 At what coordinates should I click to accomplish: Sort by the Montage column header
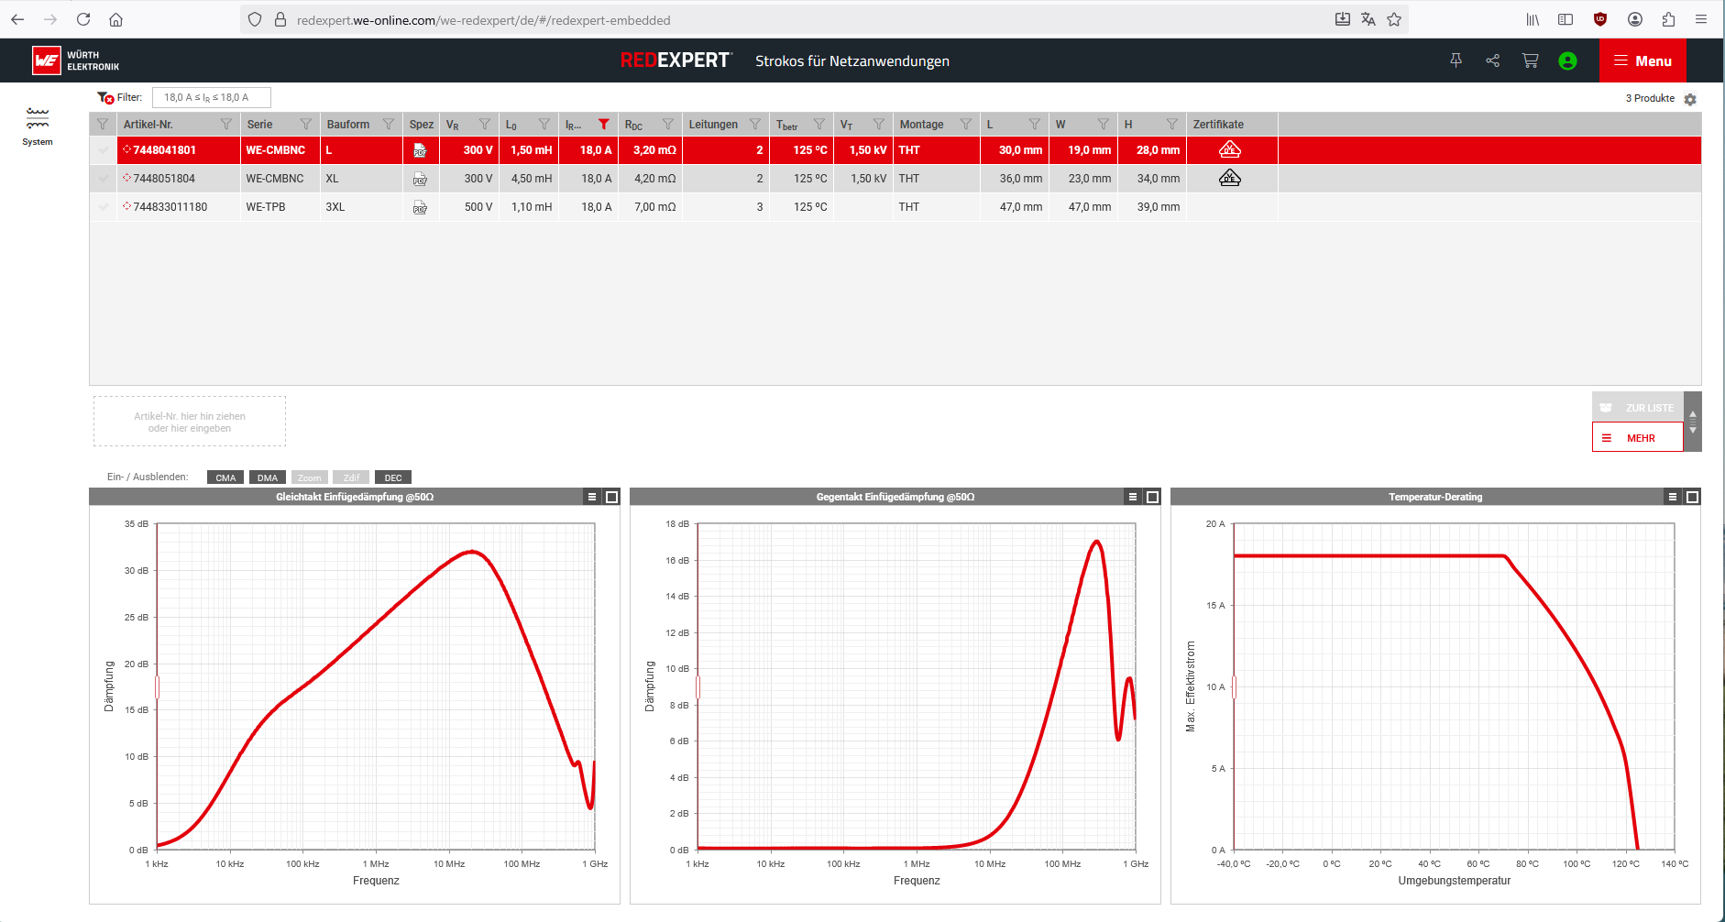click(x=921, y=125)
